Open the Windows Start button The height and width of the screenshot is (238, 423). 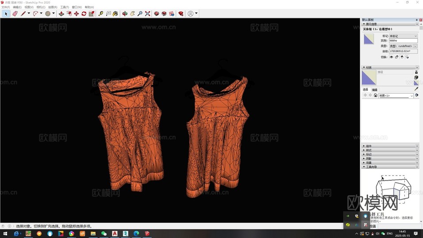pos(5,234)
